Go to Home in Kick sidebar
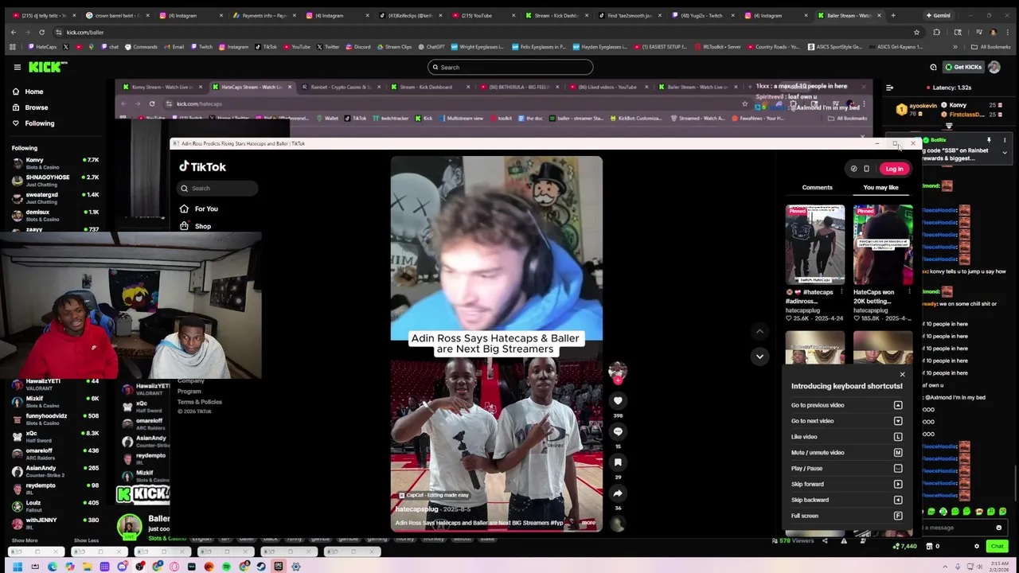 33,92
